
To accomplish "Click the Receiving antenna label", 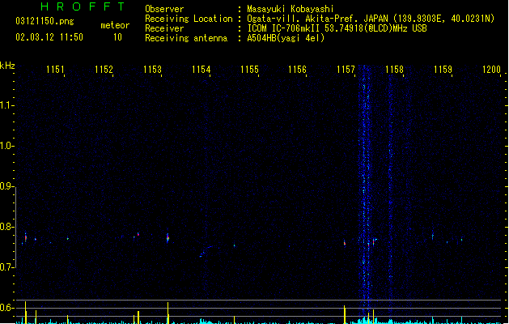I will (x=186, y=38).
